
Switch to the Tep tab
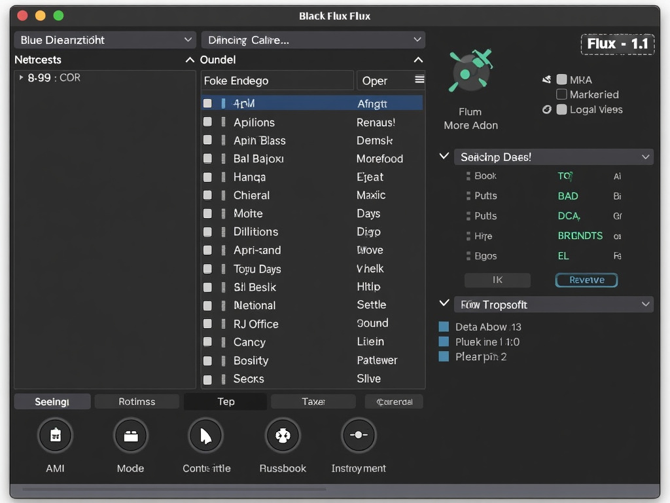pyautogui.click(x=226, y=401)
